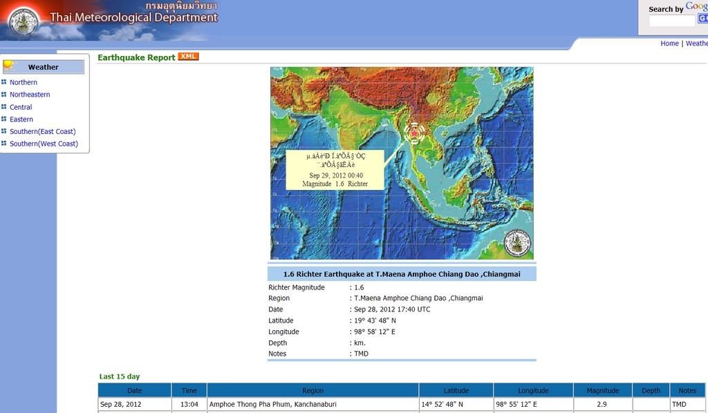Click the orange XML feed icon
This screenshot has height=413, width=708.
(188, 57)
